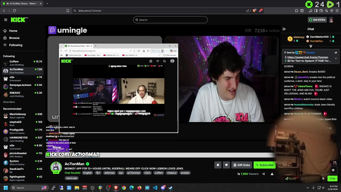Screen dimensions: 341x192
Task: Click the browser address bar URL
Action: [90, 11]
